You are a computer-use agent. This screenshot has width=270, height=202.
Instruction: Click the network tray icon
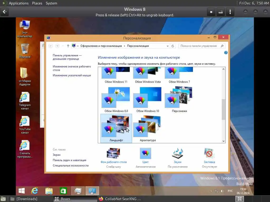pyautogui.click(x=217, y=191)
